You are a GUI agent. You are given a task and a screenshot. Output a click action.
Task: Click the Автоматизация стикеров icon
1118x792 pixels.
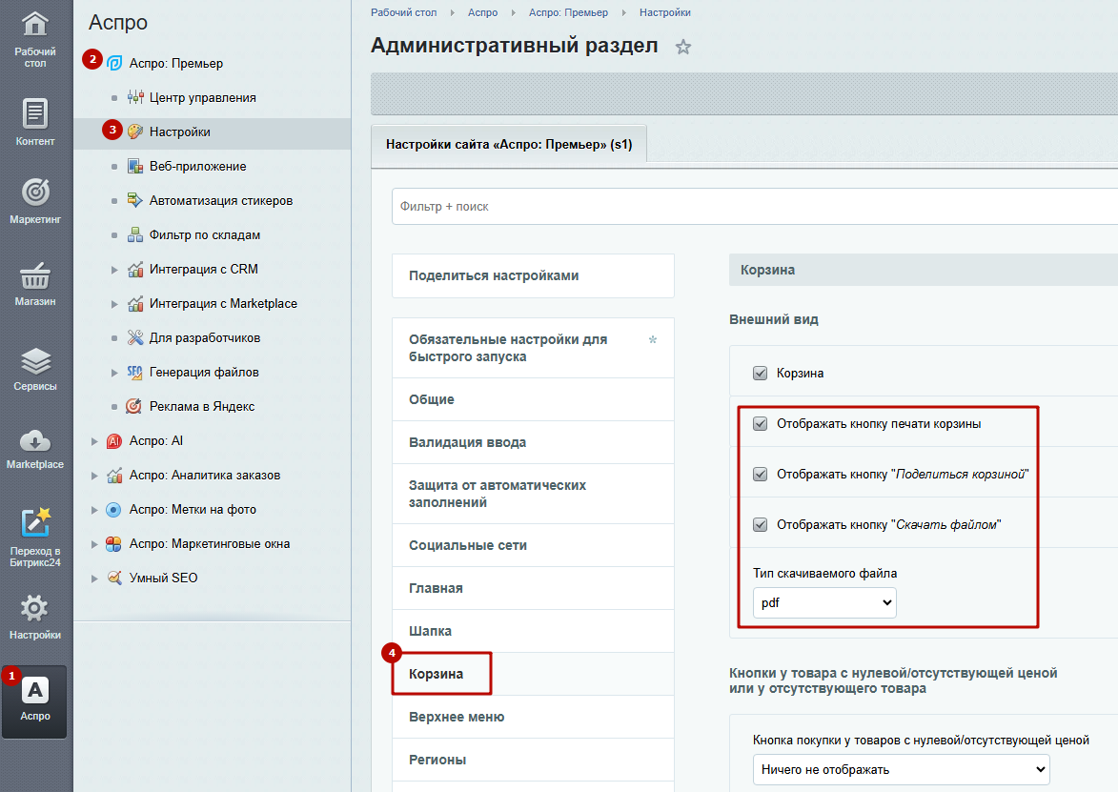[135, 200]
